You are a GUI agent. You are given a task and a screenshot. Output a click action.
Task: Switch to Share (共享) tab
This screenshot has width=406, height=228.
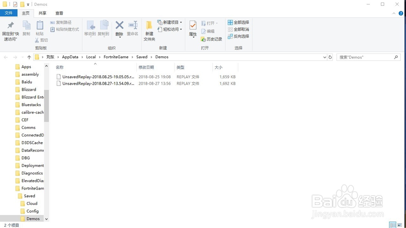(x=43, y=13)
